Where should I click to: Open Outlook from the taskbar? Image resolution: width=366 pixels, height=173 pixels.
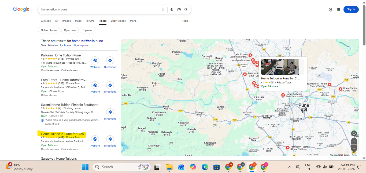[x=181, y=167]
